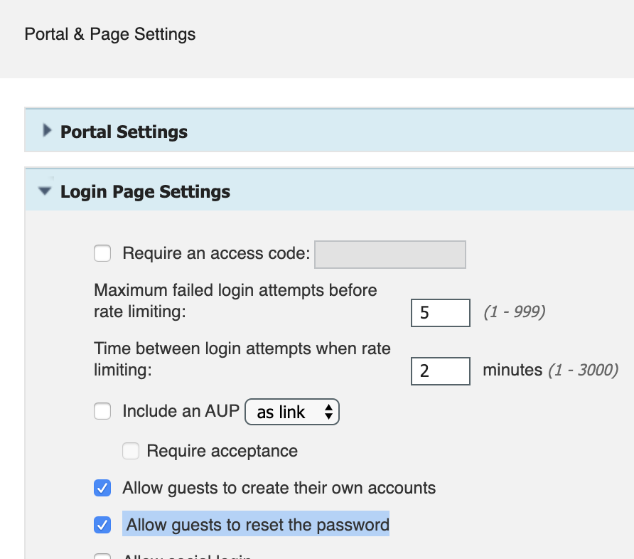Enable the "Require acceptance" checkbox
The width and height of the screenshot is (634, 559).
[x=131, y=451]
